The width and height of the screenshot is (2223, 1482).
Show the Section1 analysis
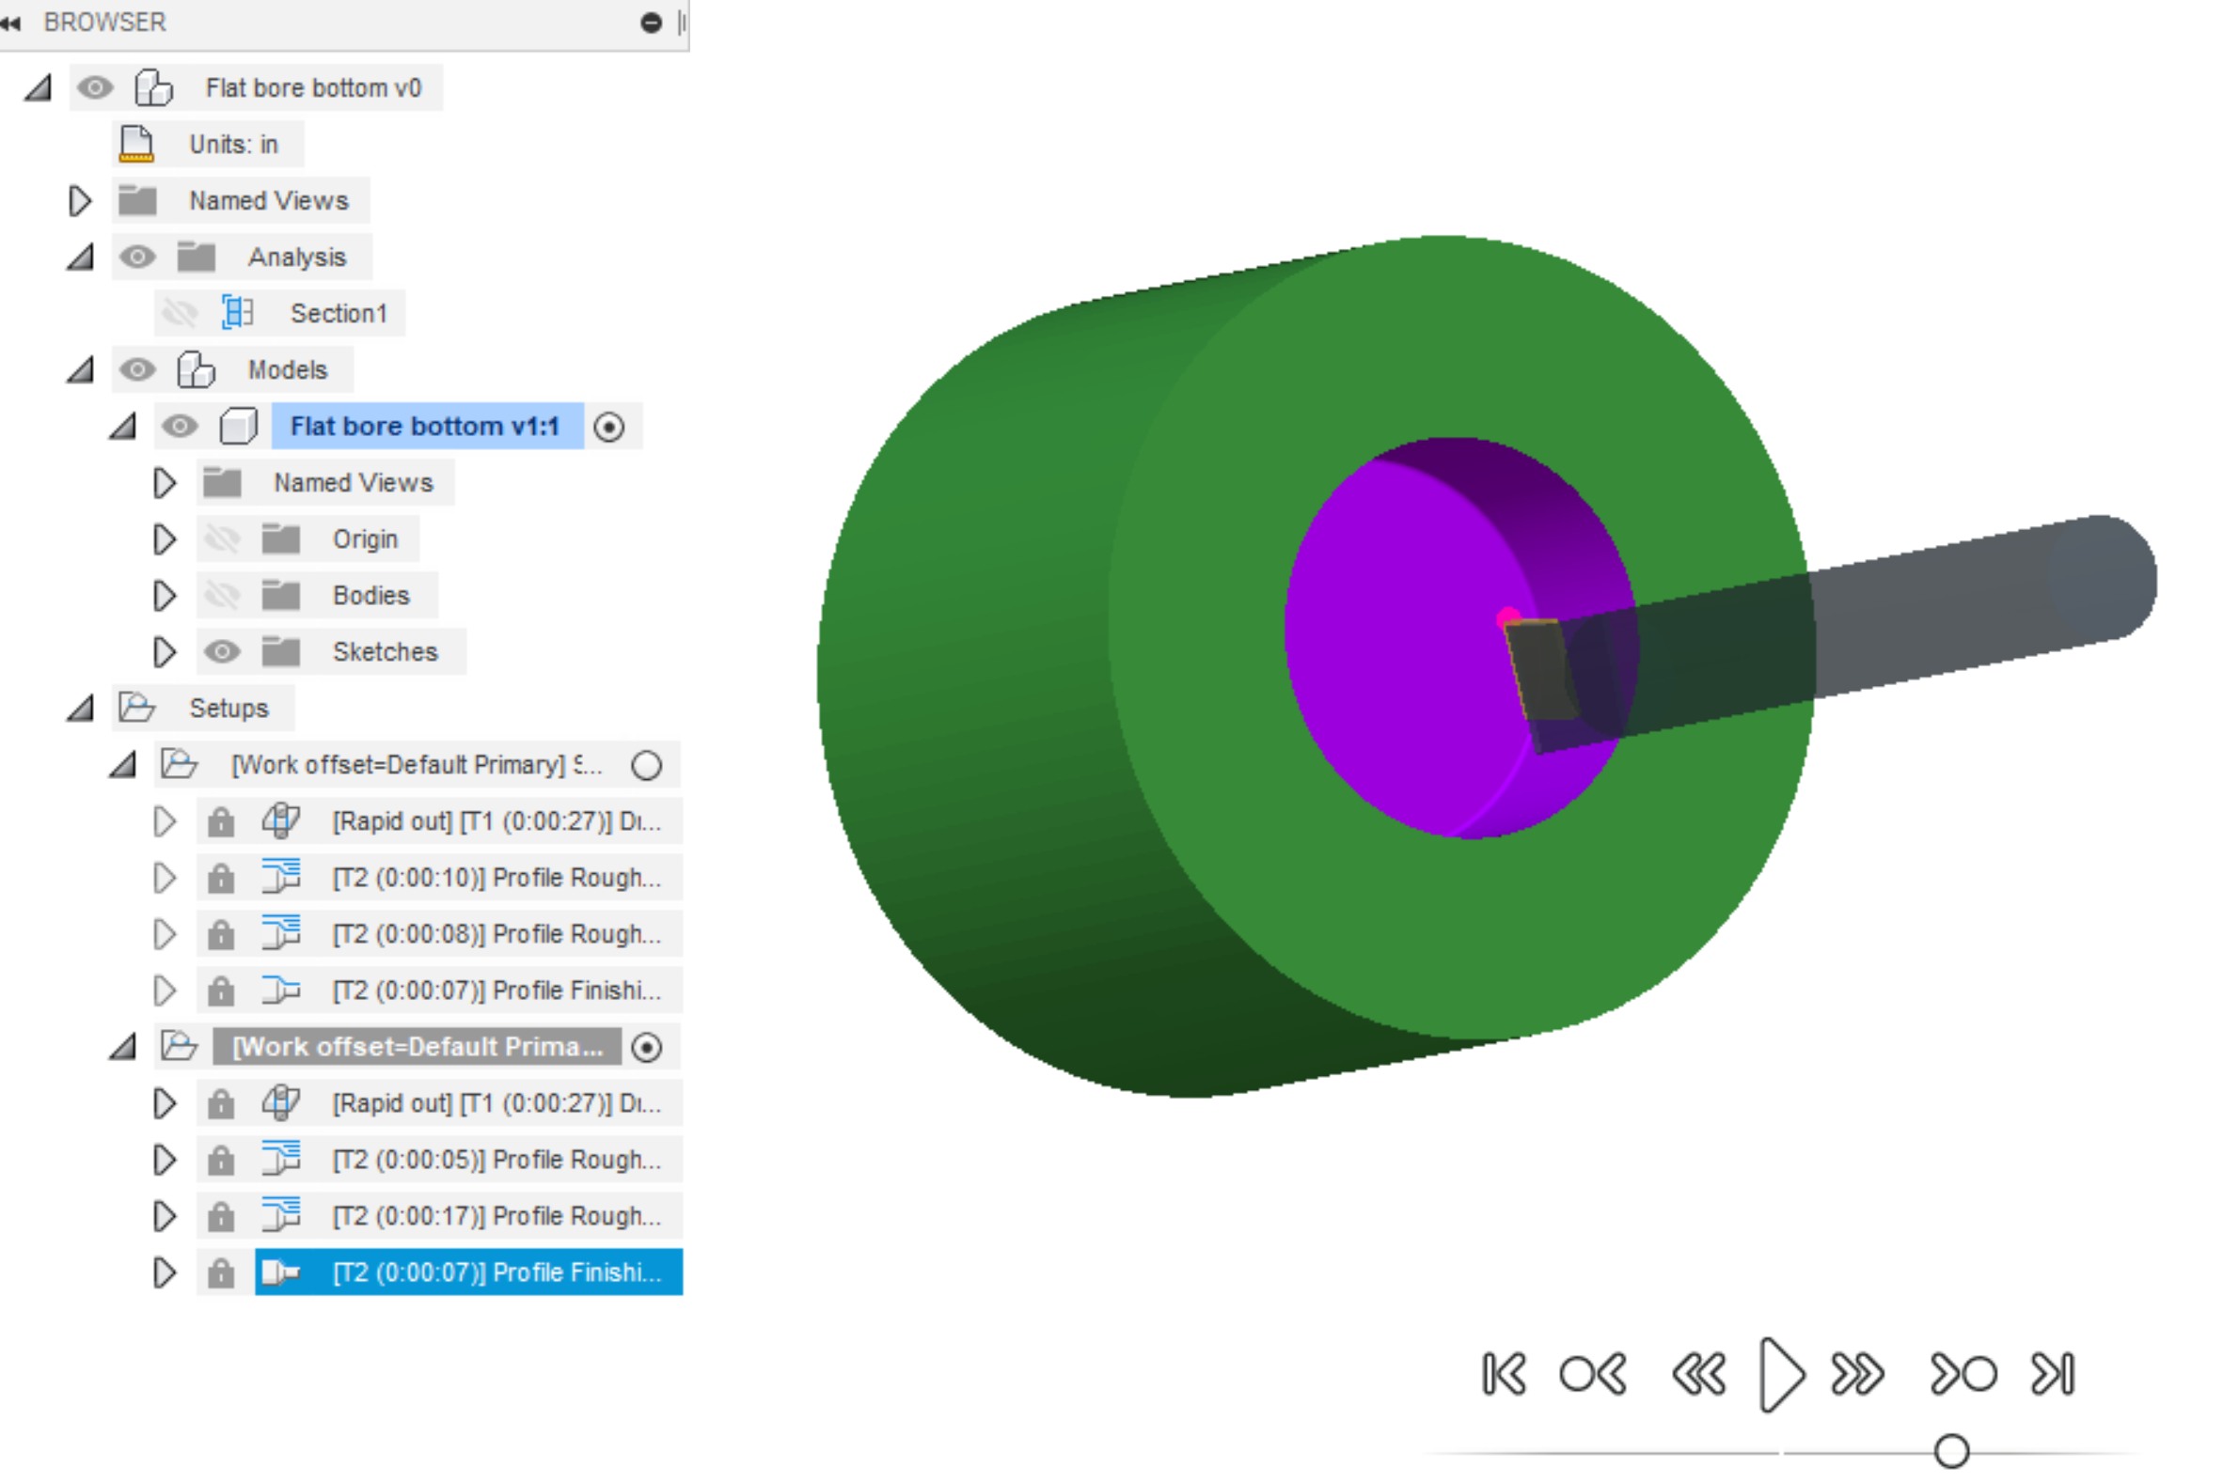[x=180, y=313]
